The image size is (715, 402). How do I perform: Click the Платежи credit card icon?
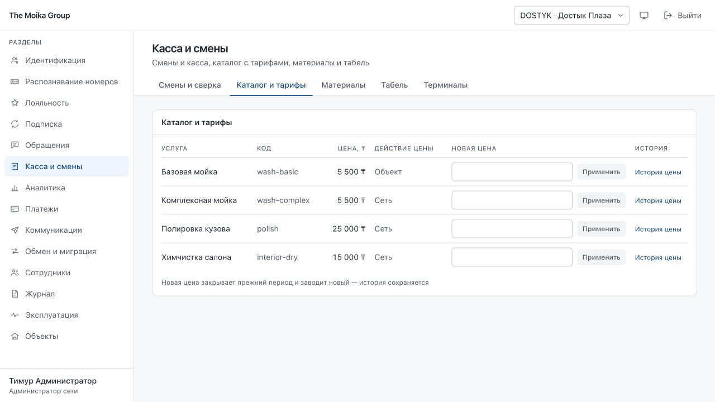point(15,209)
